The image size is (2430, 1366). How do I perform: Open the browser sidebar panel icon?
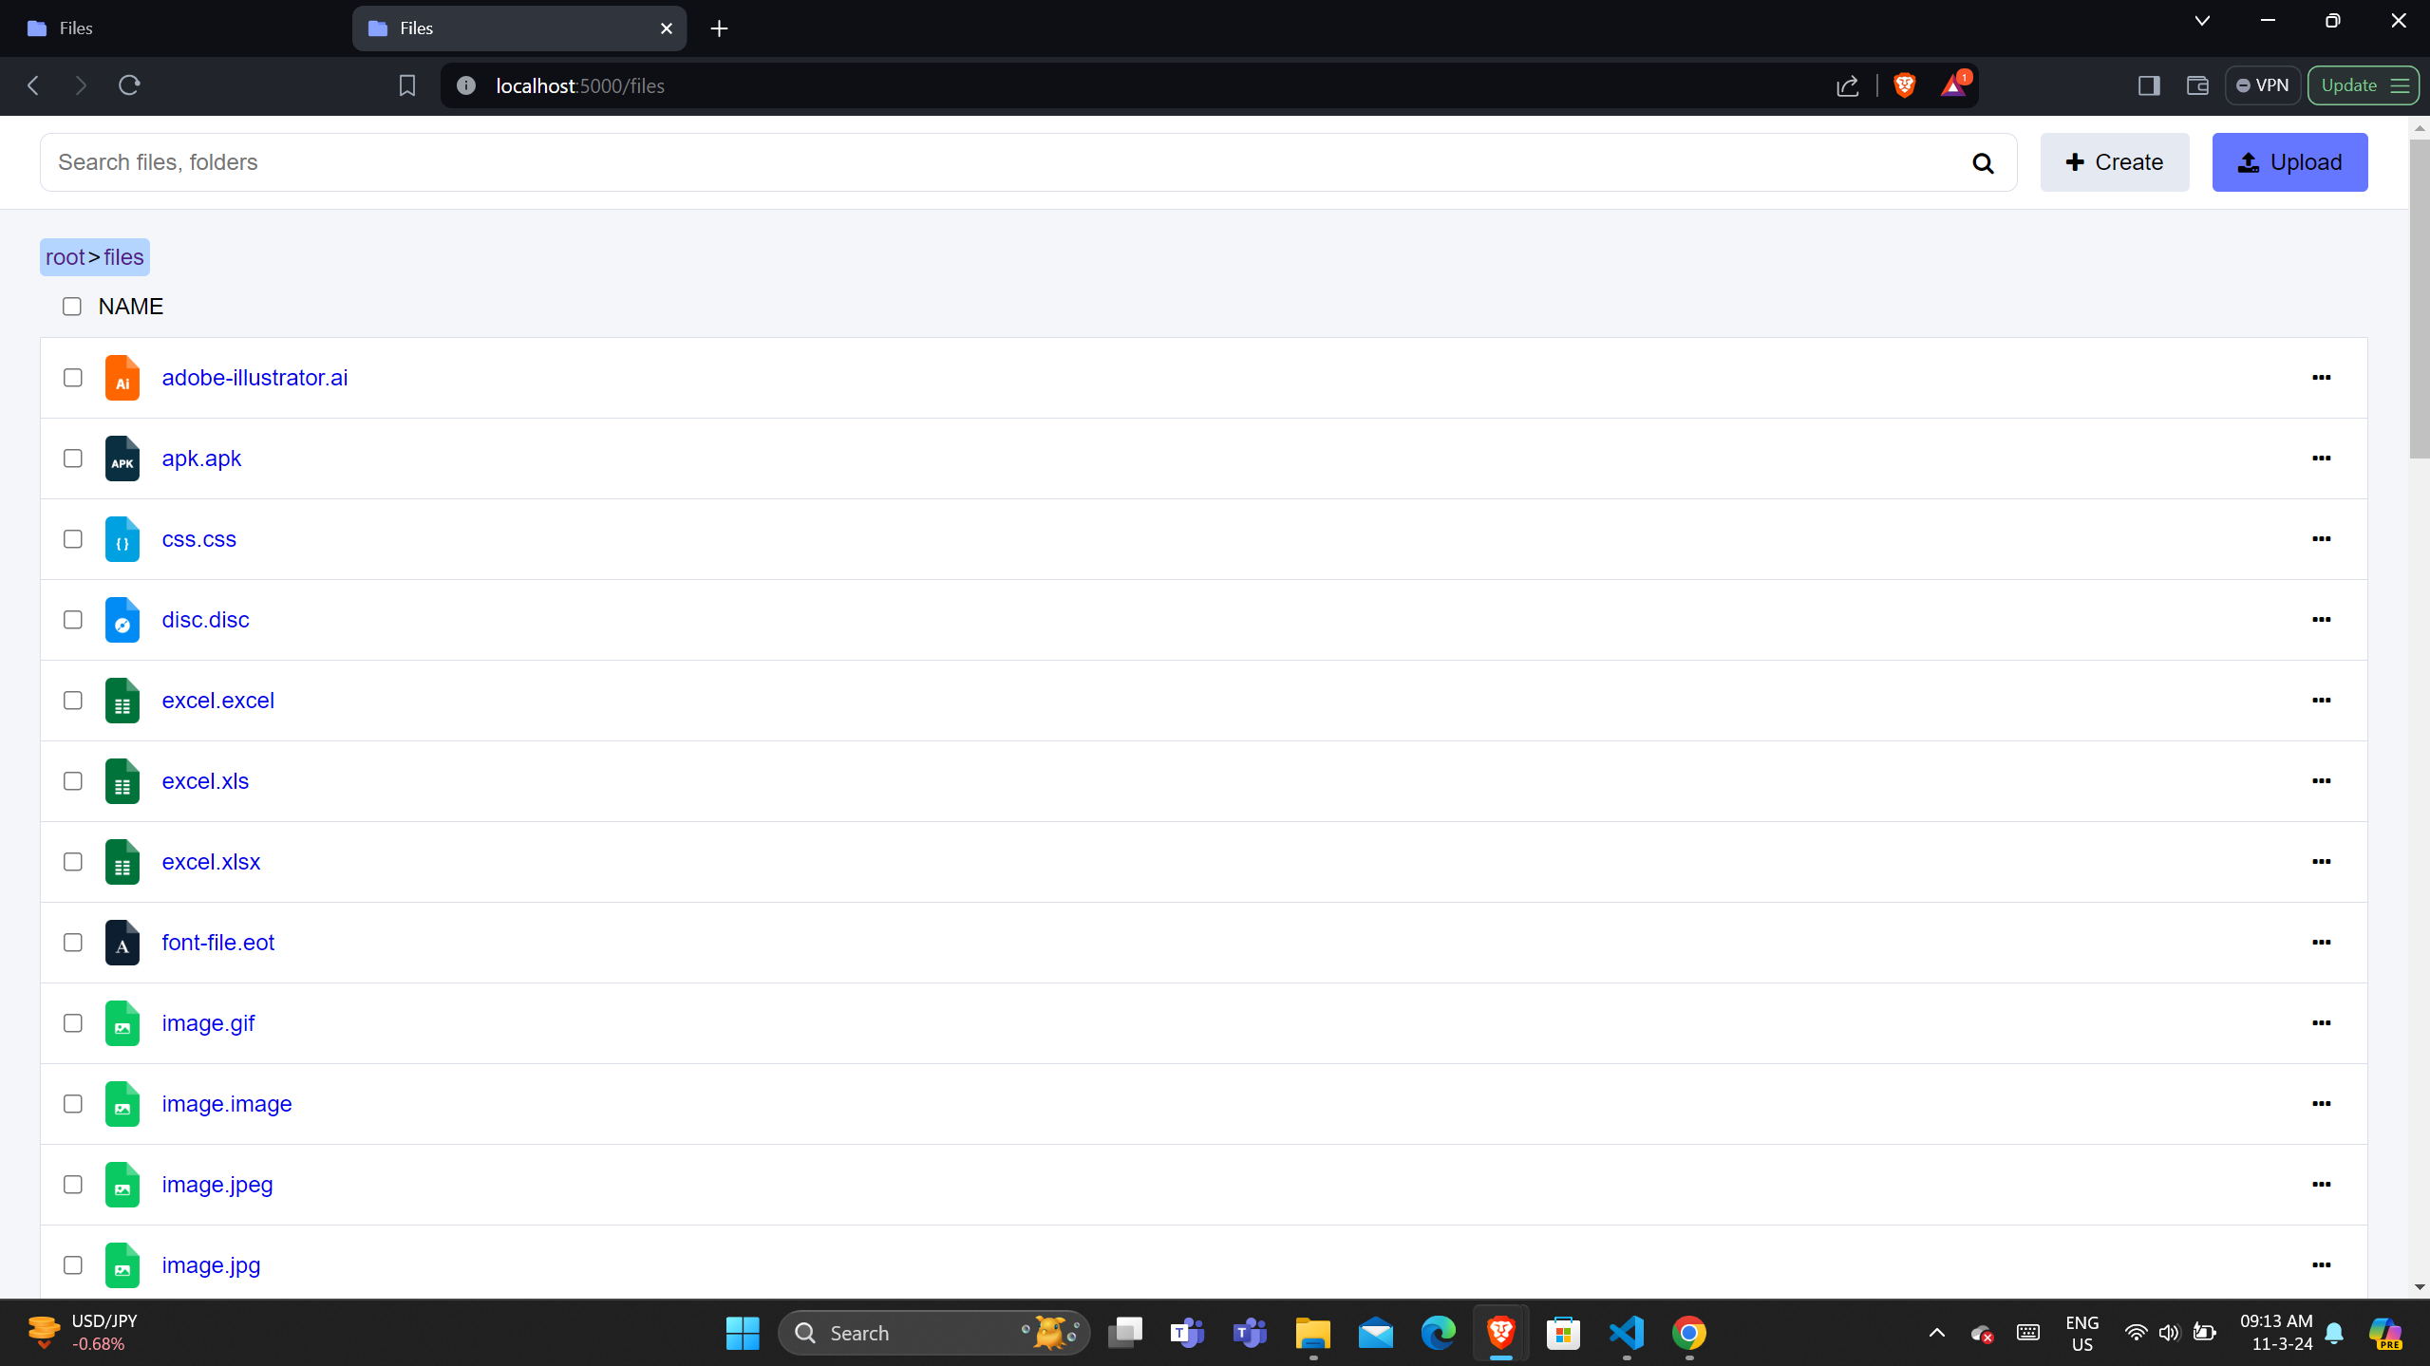[2149, 85]
